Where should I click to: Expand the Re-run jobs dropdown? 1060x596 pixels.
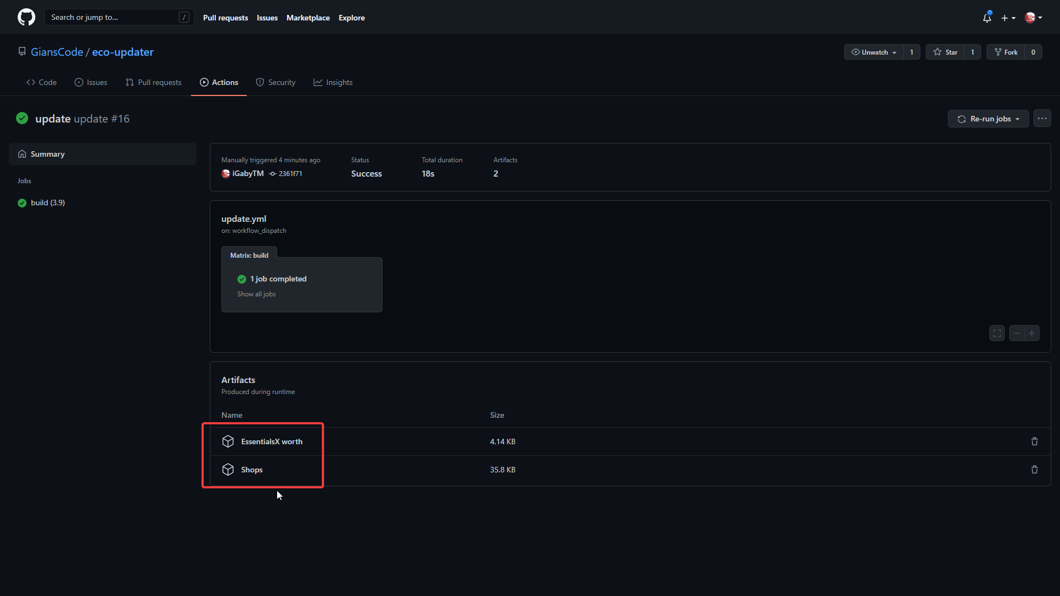click(x=988, y=119)
